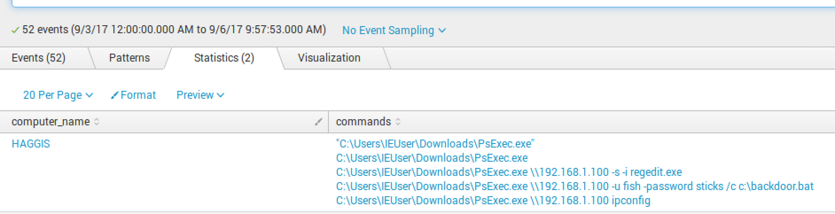Open the Patterns tab
This screenshot has width=835, height=214.
(129, 58)
